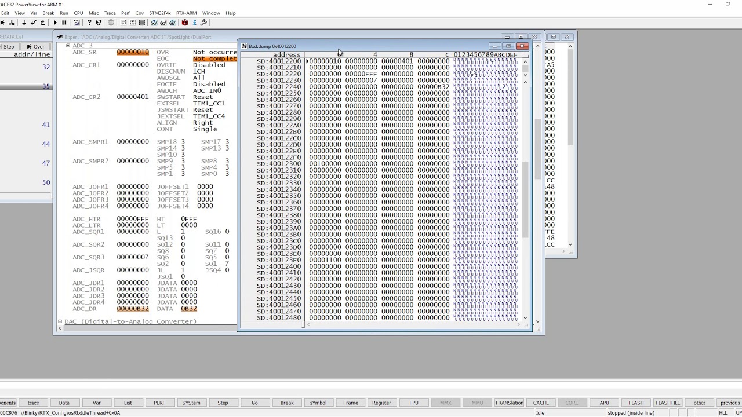
Task: Click the Register button in bottom bar
Action: [381, 403]
